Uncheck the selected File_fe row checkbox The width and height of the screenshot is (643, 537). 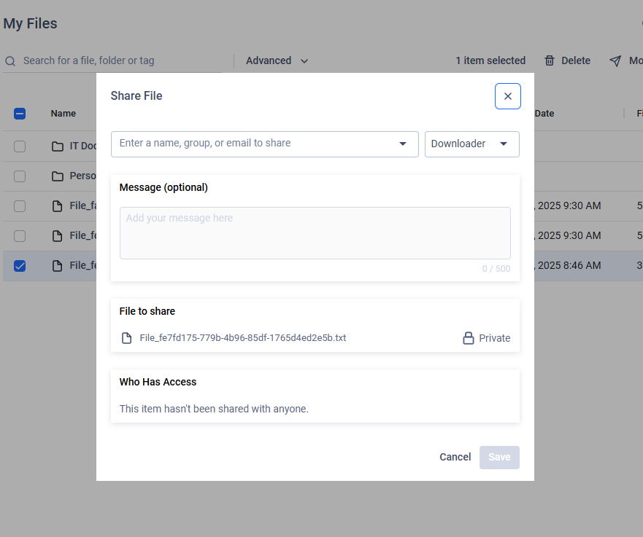[20, 266]
